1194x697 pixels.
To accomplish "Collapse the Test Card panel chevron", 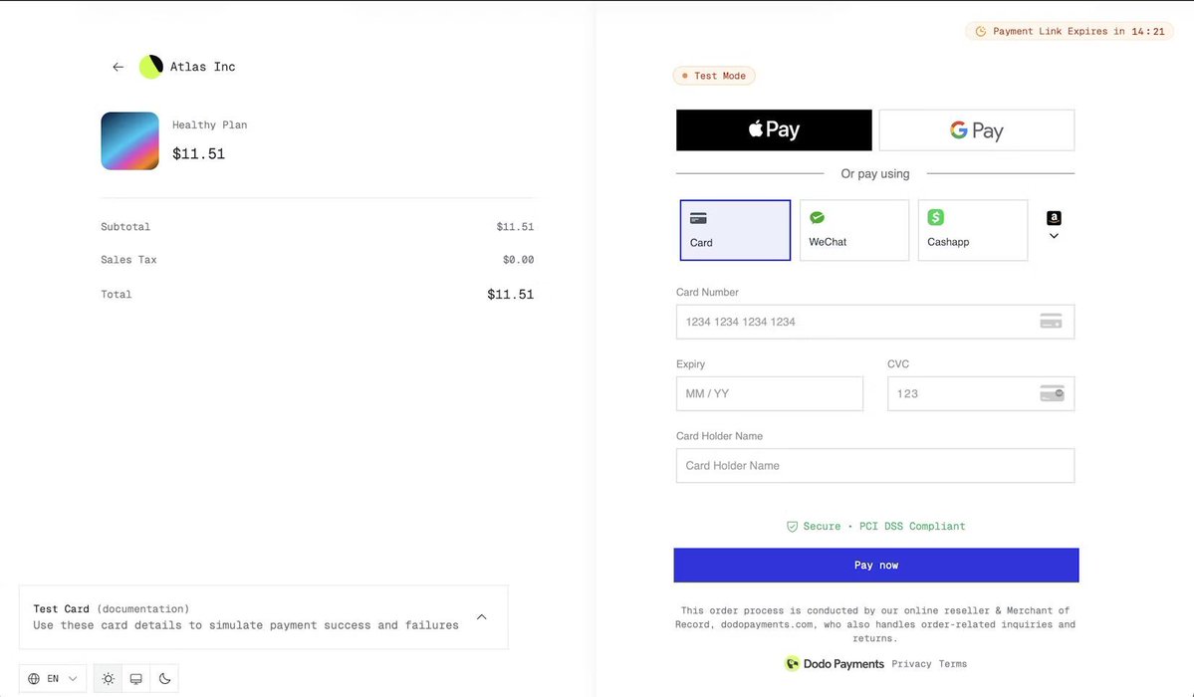I will [x=481, y=617].
